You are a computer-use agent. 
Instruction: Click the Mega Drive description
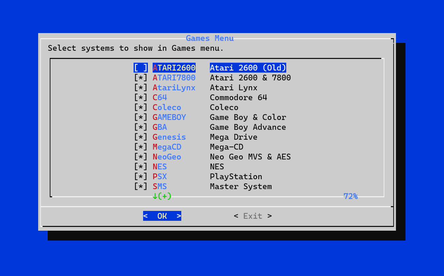[x=234, y=137]
